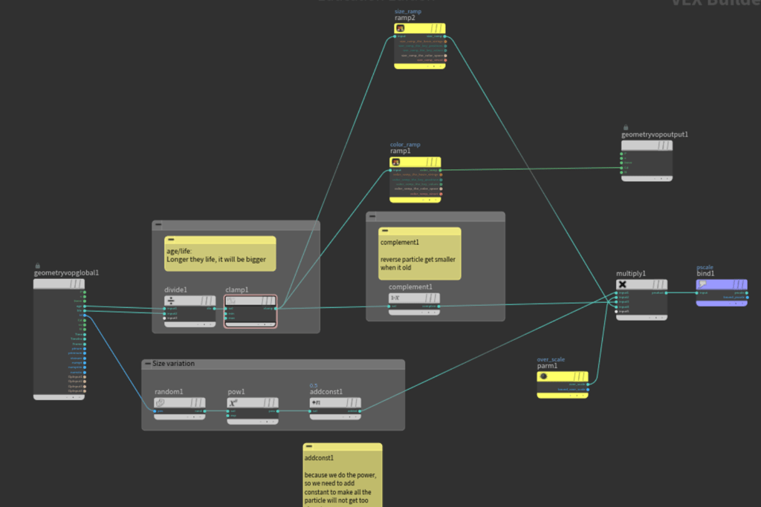Click the output connector of complement1 node
This screenshot has height=507, width=761.
pos(438,307)
